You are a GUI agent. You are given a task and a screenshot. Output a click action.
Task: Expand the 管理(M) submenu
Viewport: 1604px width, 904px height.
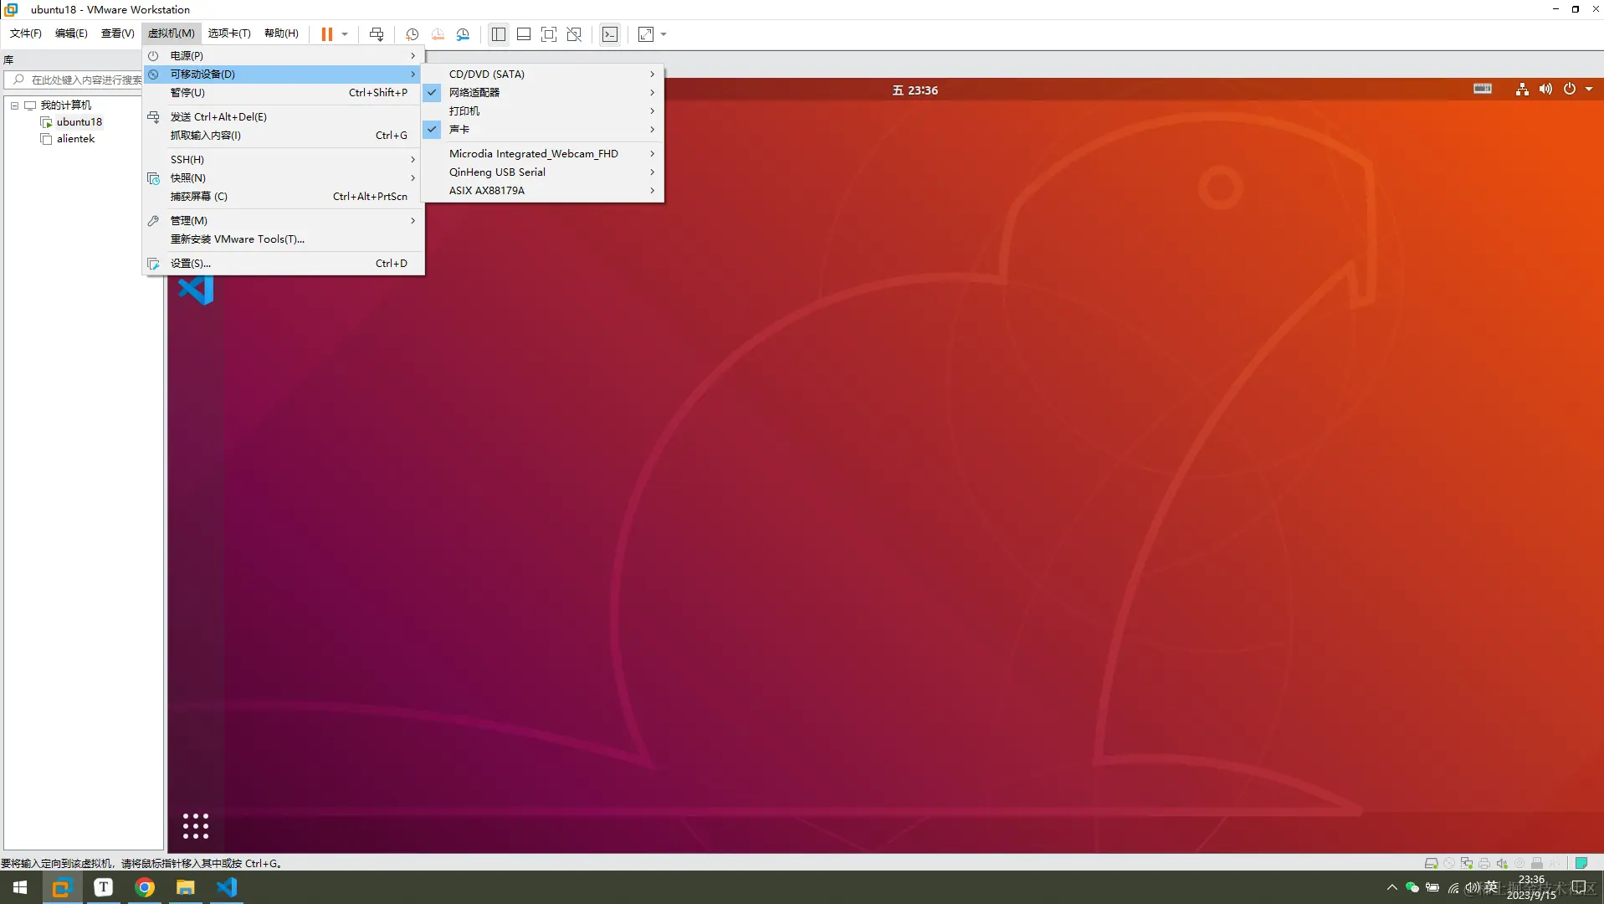[284, 220]
